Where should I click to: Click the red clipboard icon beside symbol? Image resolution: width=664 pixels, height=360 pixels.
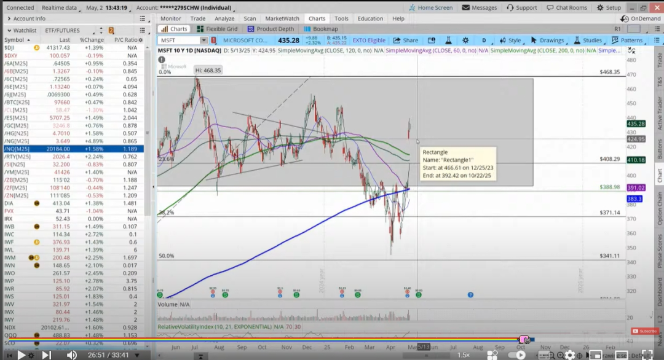[x=213, y=40]
